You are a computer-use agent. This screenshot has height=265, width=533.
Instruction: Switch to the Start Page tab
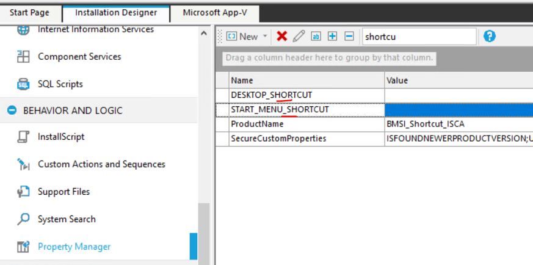30,12
